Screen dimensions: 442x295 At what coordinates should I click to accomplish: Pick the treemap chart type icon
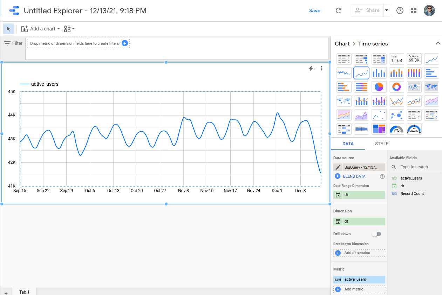pos(379,129)
